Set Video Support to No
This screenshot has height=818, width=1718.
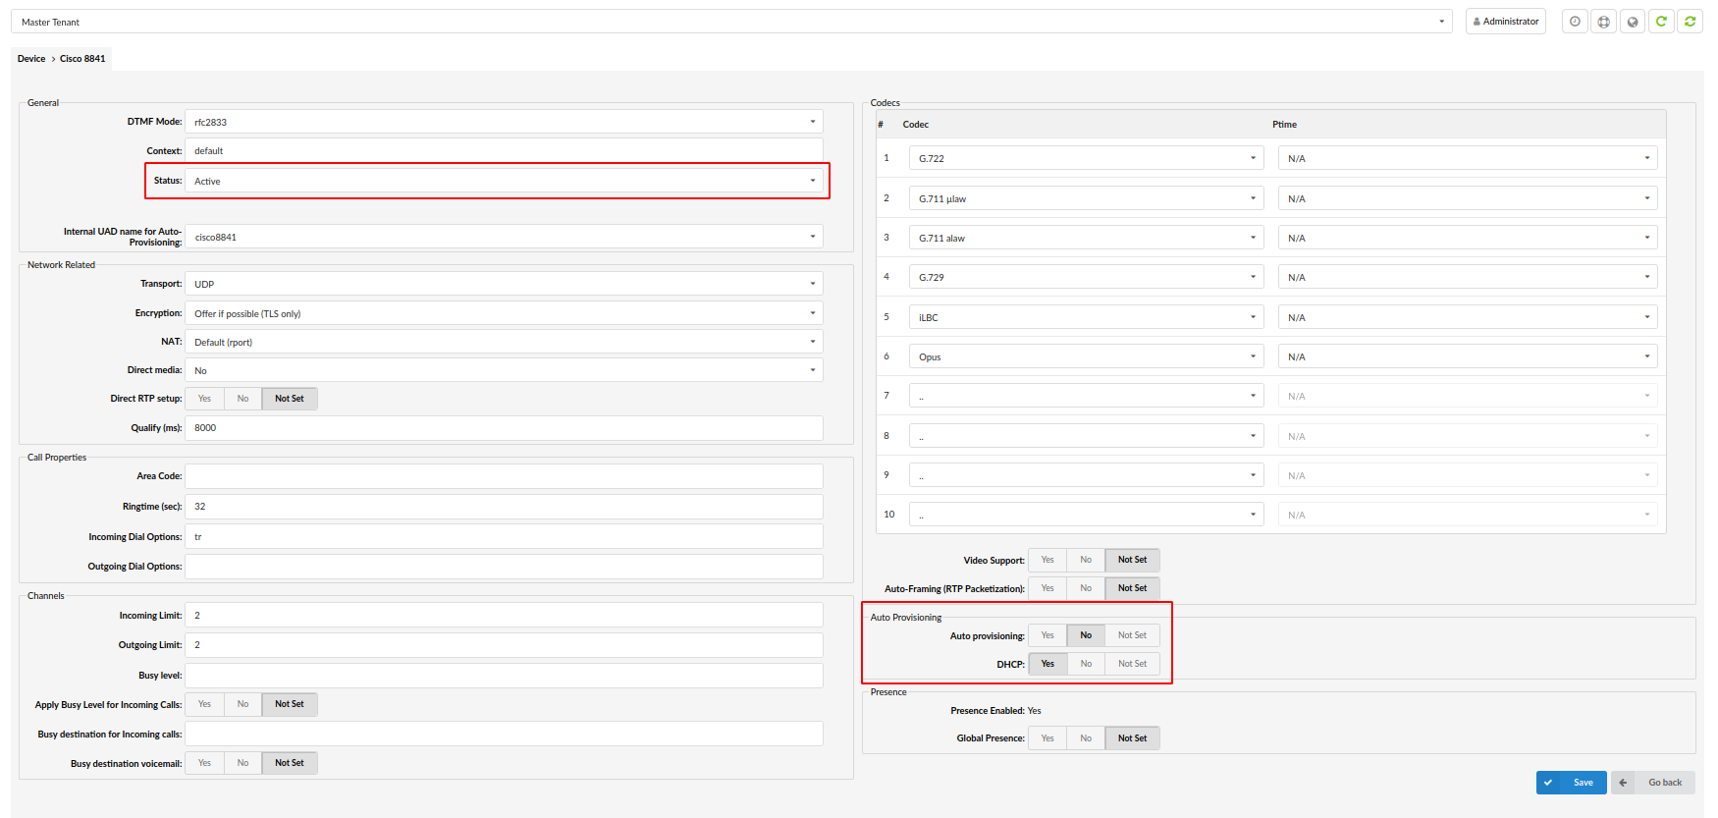[1086, 560]
